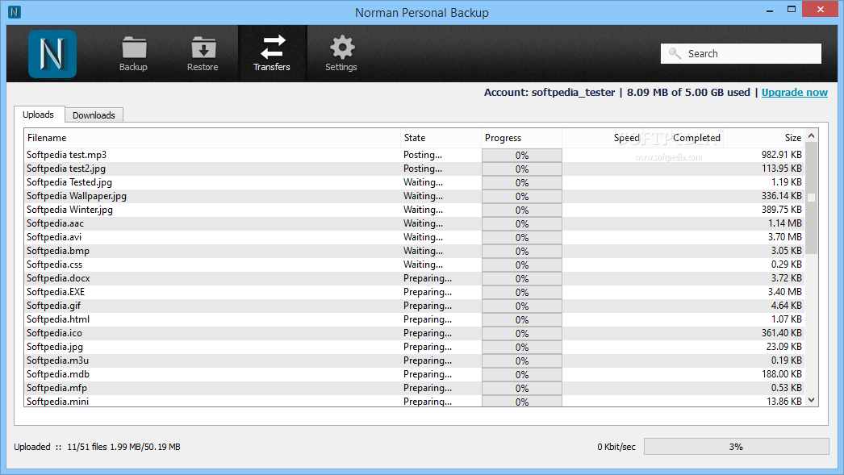Select Softpedia.ico file
Image resolution: width=844 pixels, height=475 pixels.
point(54,333)
